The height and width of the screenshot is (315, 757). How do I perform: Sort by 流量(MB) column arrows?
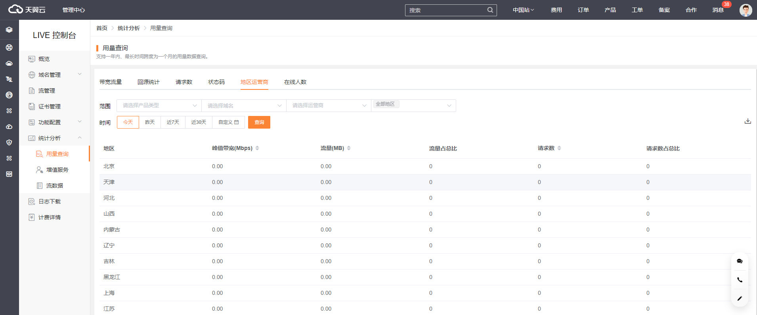pyautogui.click(x=349, y=148)
